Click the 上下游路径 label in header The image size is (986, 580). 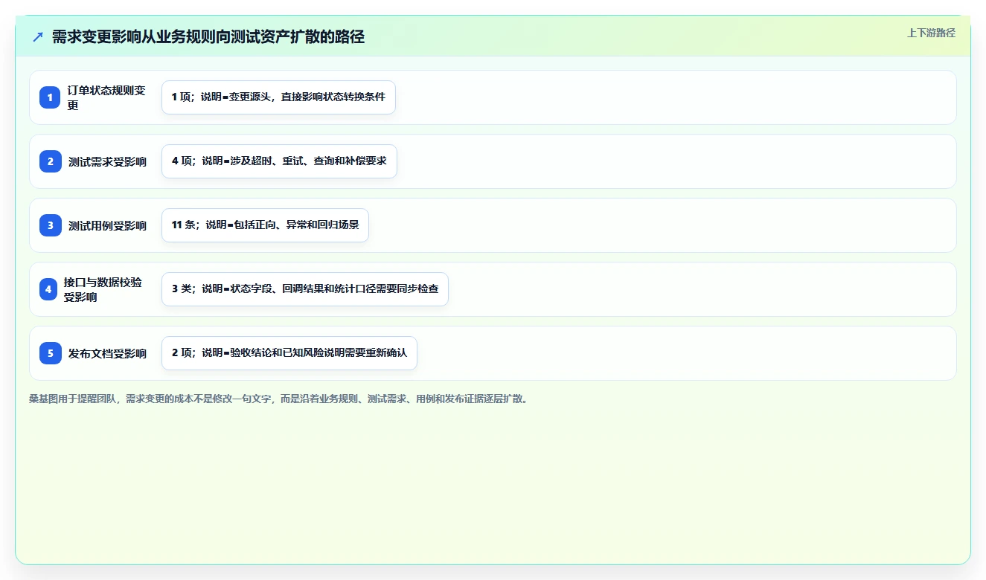click(x=931, y=33)
